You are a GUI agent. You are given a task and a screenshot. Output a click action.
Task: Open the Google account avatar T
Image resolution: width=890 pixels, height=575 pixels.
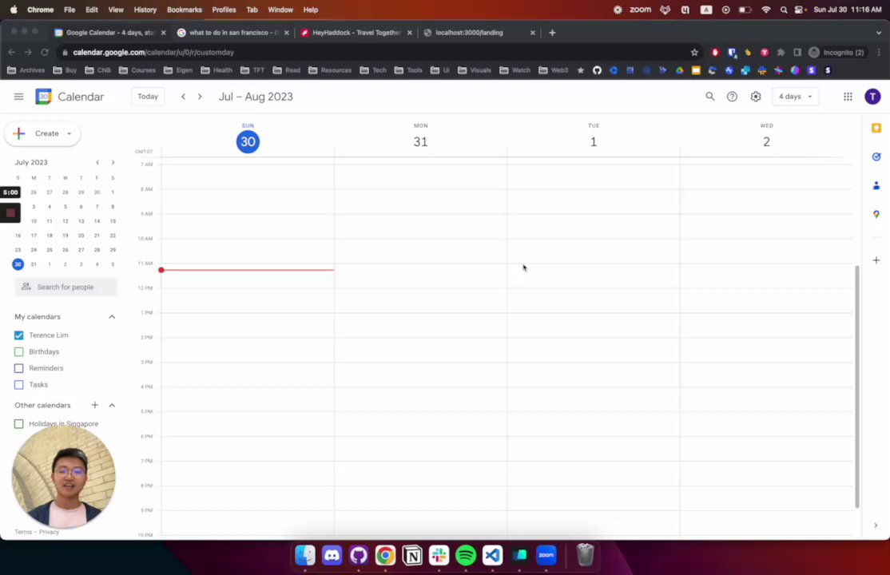point(872,97)
